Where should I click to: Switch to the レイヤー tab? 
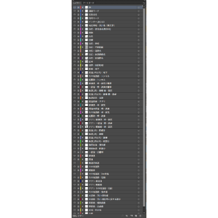coord(77,3)
